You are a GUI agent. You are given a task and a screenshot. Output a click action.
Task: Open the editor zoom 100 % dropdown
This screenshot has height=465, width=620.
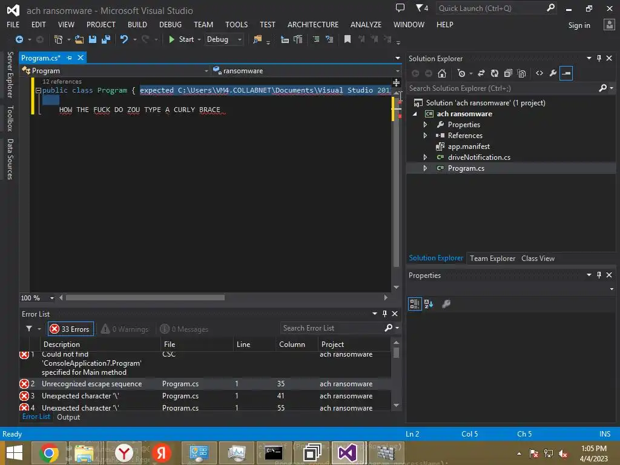38,298
